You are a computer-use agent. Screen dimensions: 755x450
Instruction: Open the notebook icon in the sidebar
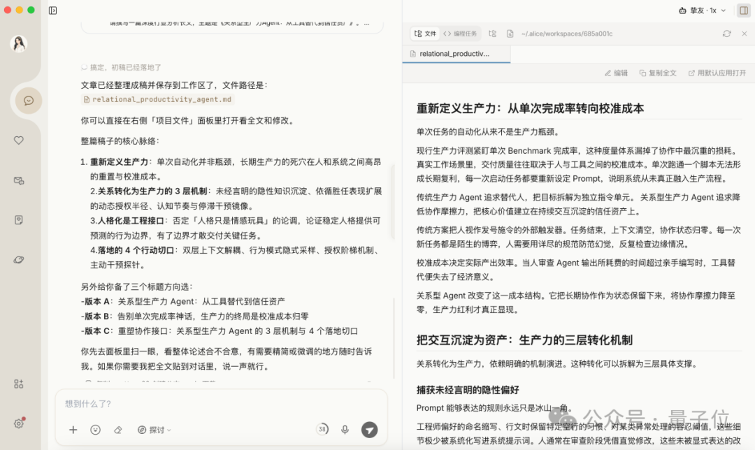19,220
